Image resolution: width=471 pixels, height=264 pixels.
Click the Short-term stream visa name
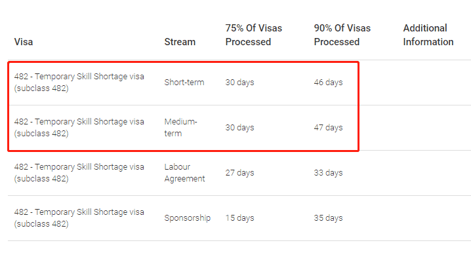point(79,82)
